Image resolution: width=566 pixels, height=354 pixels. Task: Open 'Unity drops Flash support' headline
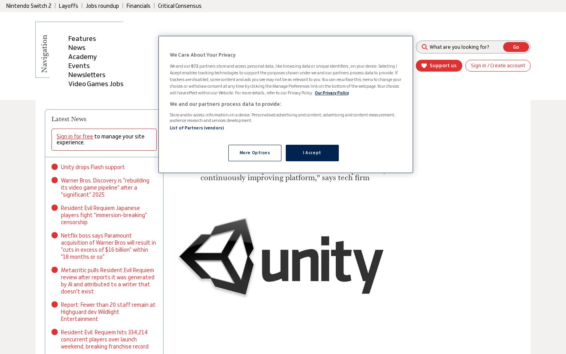93,167
